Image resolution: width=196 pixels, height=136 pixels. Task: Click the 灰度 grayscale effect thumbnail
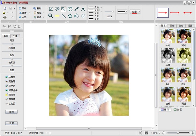(168, 56)
